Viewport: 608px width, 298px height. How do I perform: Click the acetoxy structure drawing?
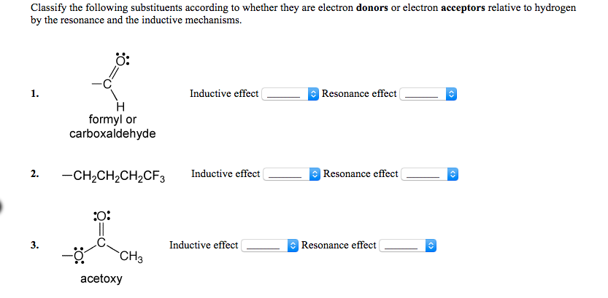102,238
